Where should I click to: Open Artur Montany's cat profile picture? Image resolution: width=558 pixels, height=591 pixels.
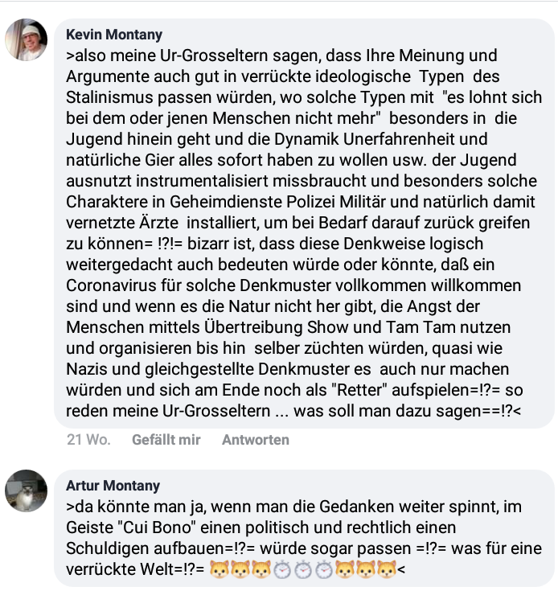click(x=26, y=490)
